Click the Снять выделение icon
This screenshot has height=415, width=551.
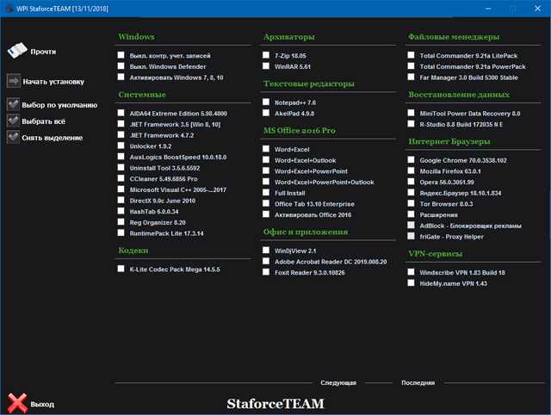coord(14,136)
